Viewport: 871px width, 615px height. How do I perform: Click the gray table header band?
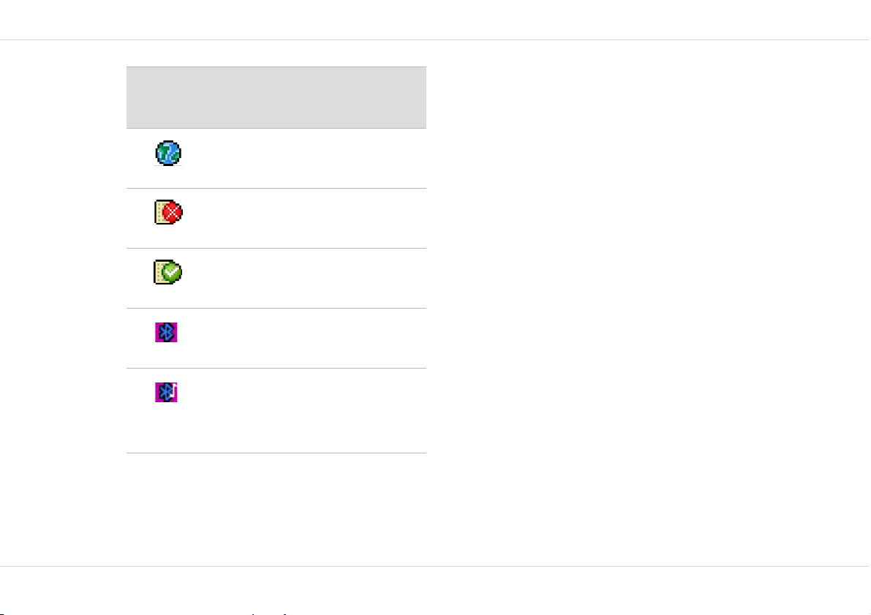(276, 98)
